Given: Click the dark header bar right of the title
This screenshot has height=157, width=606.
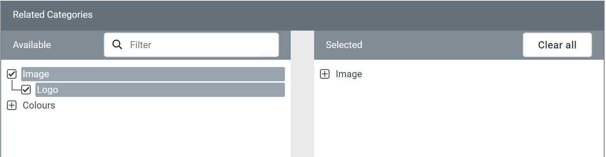Looking at the screenshot, I should (347, 15).
